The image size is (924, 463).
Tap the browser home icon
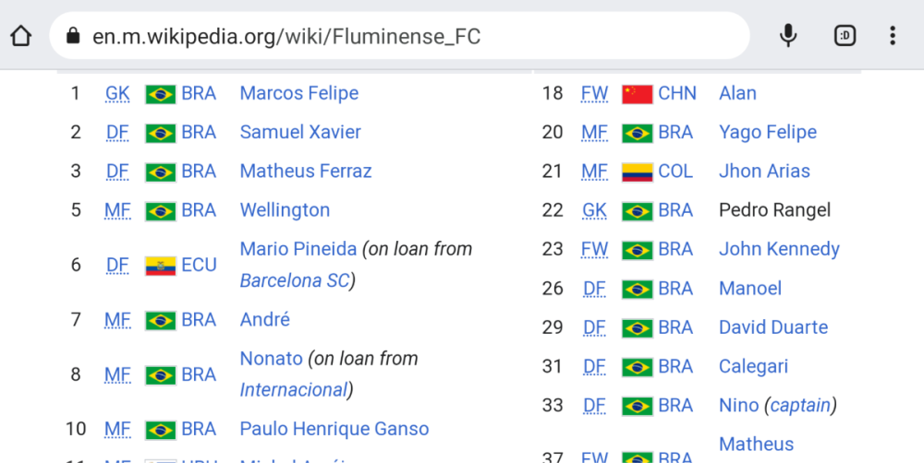pos(21,36)
